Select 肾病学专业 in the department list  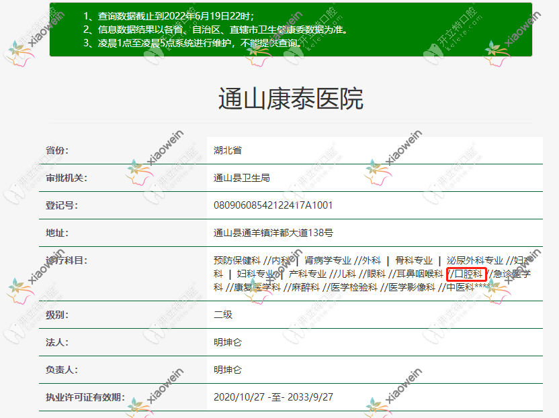tap(328, 260)
